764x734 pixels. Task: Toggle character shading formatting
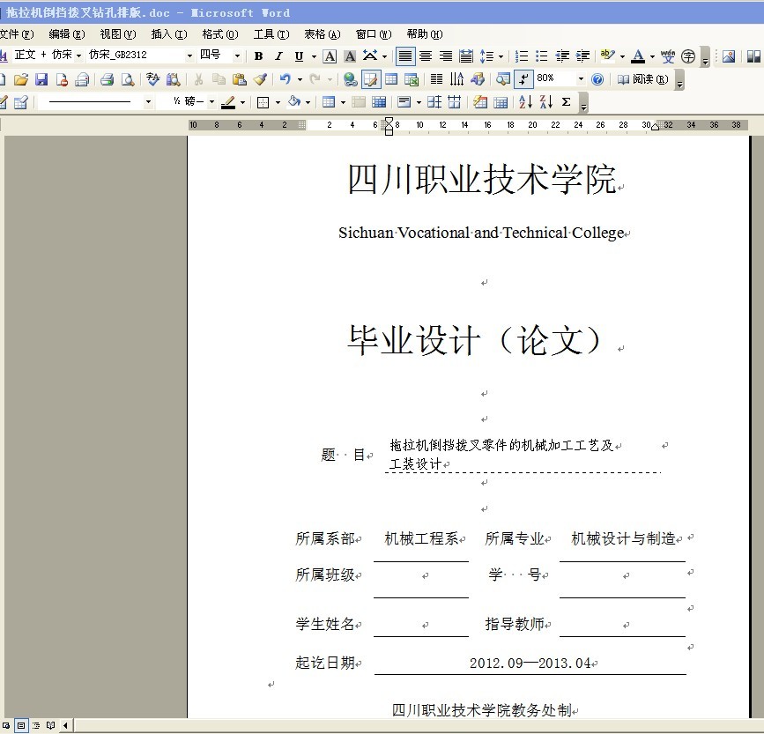pos(350,56)
